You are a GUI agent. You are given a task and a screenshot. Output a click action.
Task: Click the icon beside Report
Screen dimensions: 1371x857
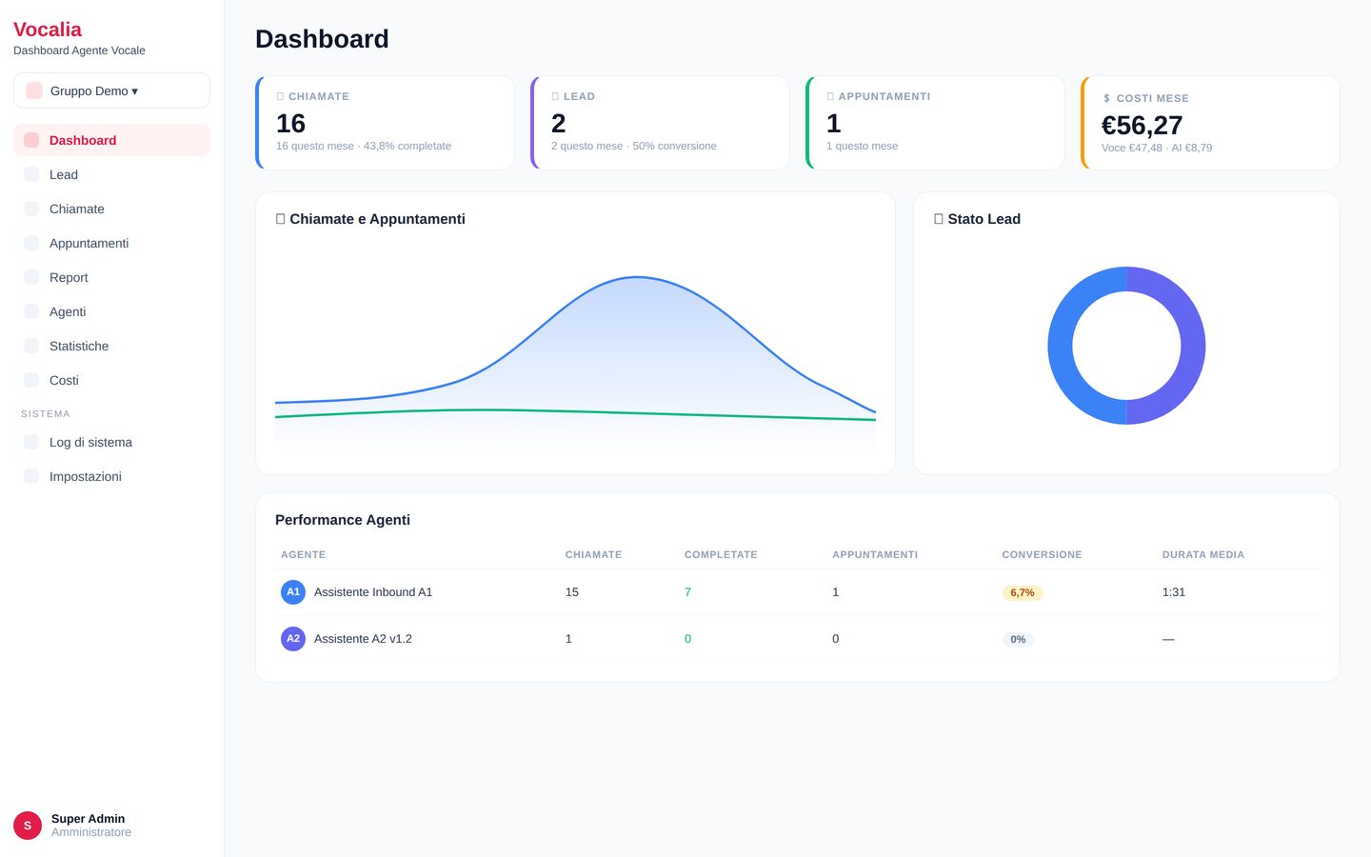pyautogui.click(x=31, y=277)
